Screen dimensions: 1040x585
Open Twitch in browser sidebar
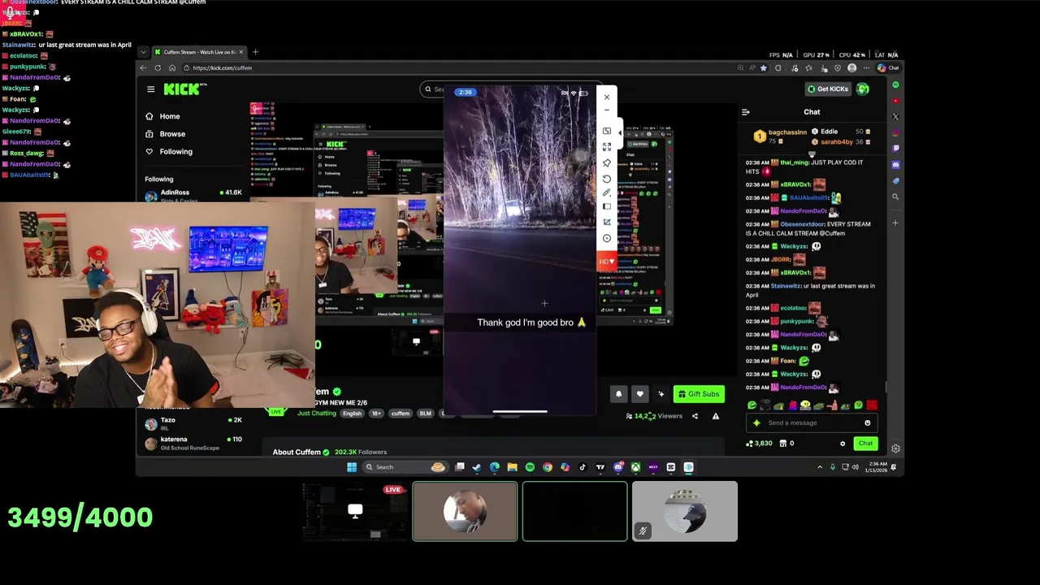895,149
